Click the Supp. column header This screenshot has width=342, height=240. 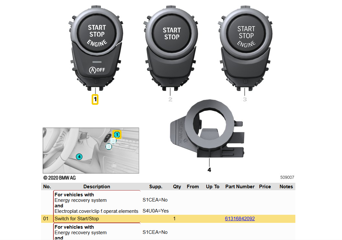click(x=155, y=187)
